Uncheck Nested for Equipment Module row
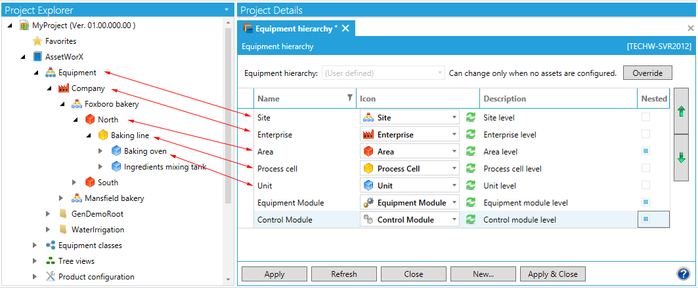The height and width of the screenshot is (288, 698). tap(646, 202)
